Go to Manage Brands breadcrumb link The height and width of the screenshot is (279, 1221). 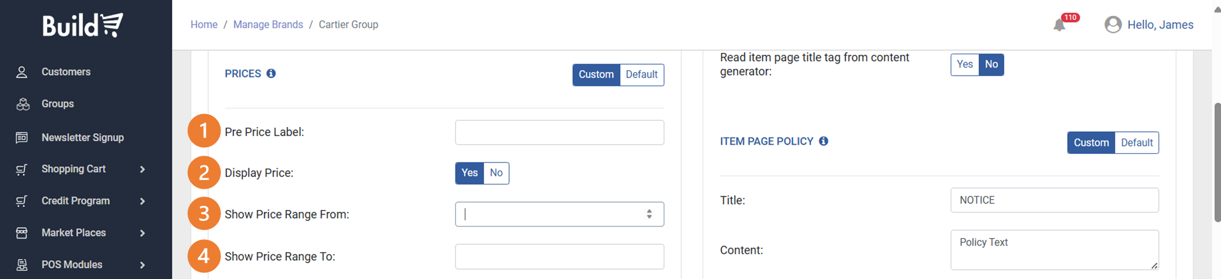[268, 24]
